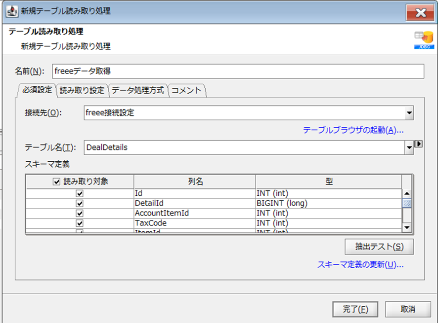Click the 完了 button
The image size is (438, 323).
[x=355, y=309]
